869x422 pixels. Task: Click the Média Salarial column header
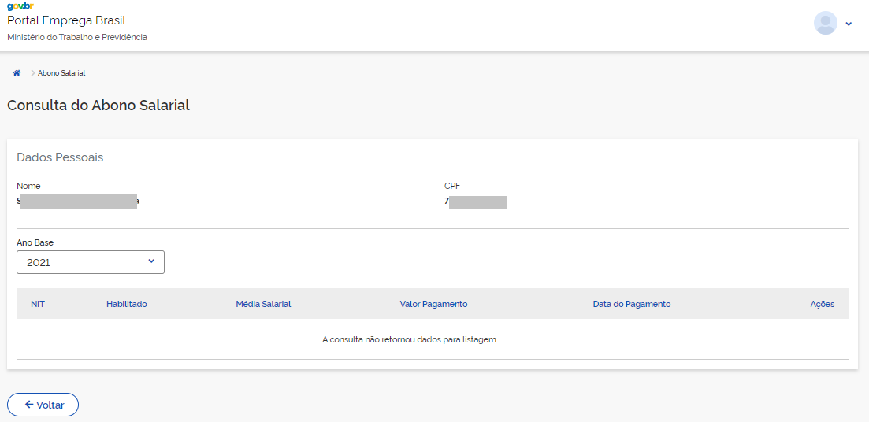[263, 304]
